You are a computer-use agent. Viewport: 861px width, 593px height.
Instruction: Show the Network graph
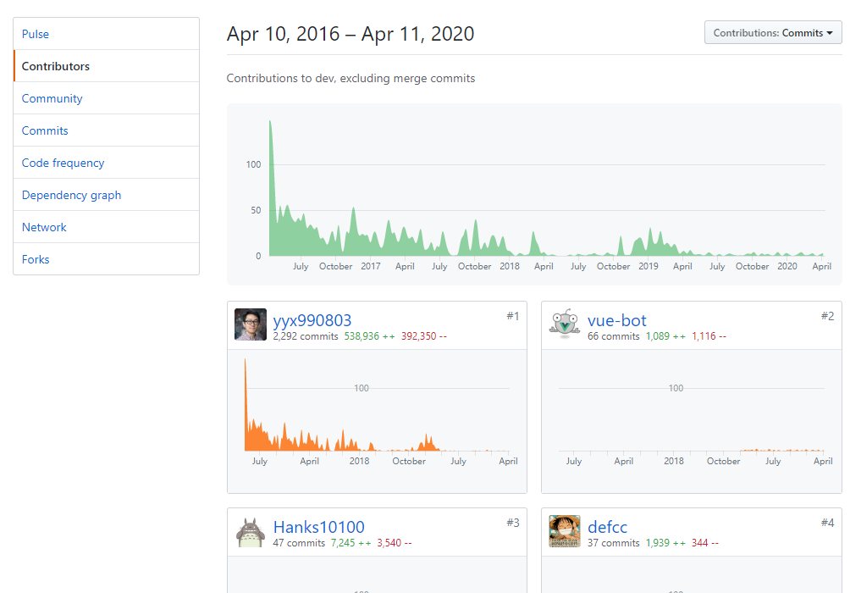[x=44, y=227]
